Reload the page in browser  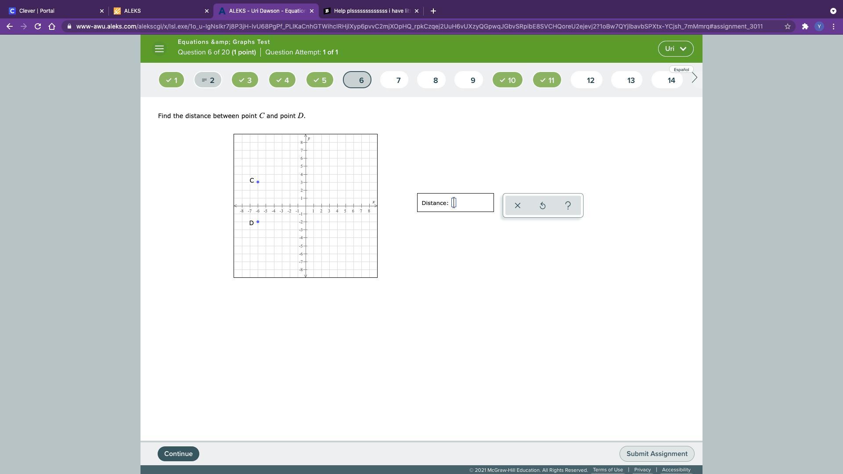(x=38, y=26)
